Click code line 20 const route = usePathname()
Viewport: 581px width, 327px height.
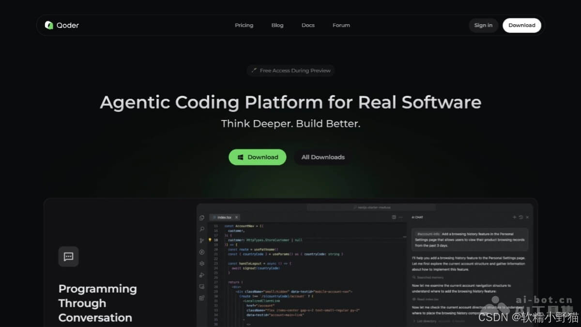(x=253, y=249)
